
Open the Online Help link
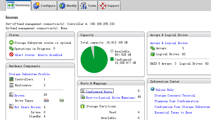(164, 90)
